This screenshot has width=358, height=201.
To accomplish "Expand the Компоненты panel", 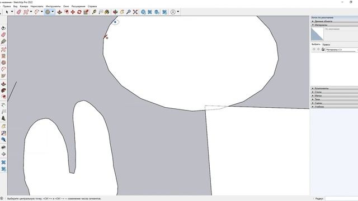I will tap(335, 88).
